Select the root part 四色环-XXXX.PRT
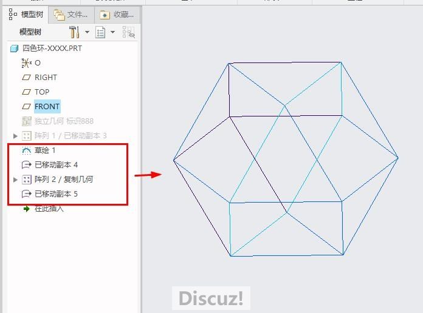The height and width of the screenshot is (313, 423). [x=52, y=48]
